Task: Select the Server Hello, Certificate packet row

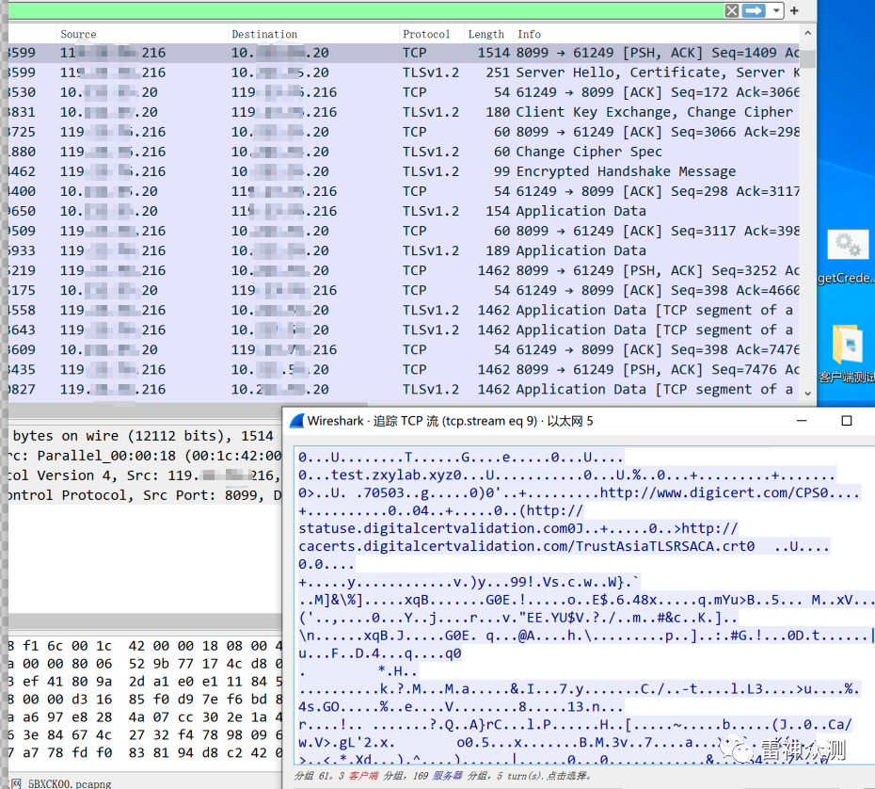Action: (404, 72)
